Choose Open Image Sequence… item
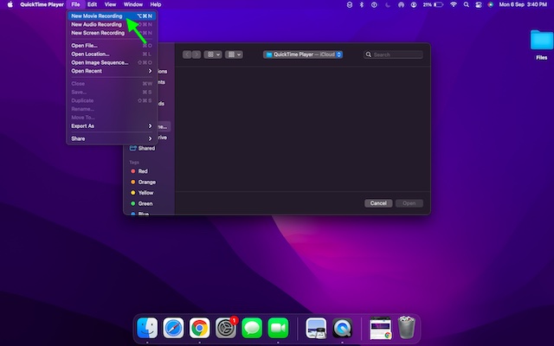The width and height of the screenshot is (554, 346). click(112, 62)
